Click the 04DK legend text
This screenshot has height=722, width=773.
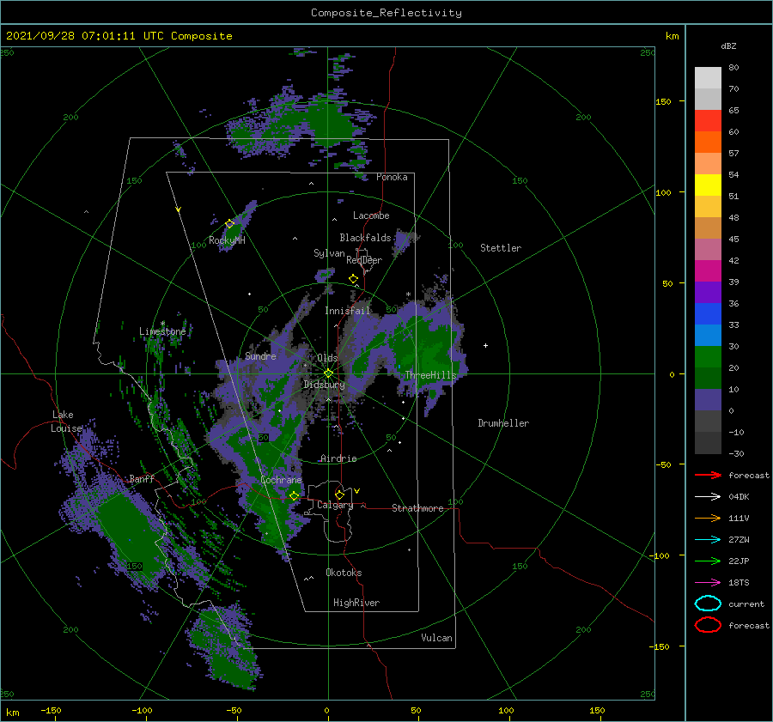(x=739, y=497)
